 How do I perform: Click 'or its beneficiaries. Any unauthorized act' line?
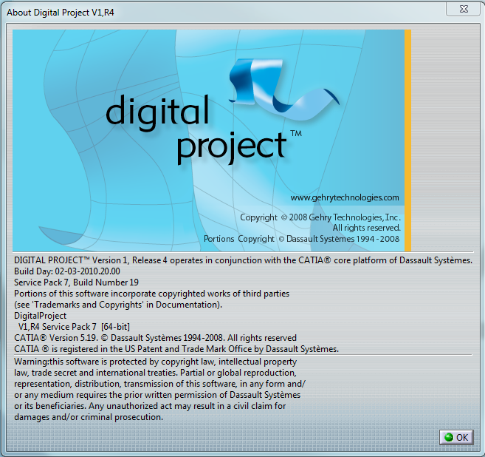(150, 406)
